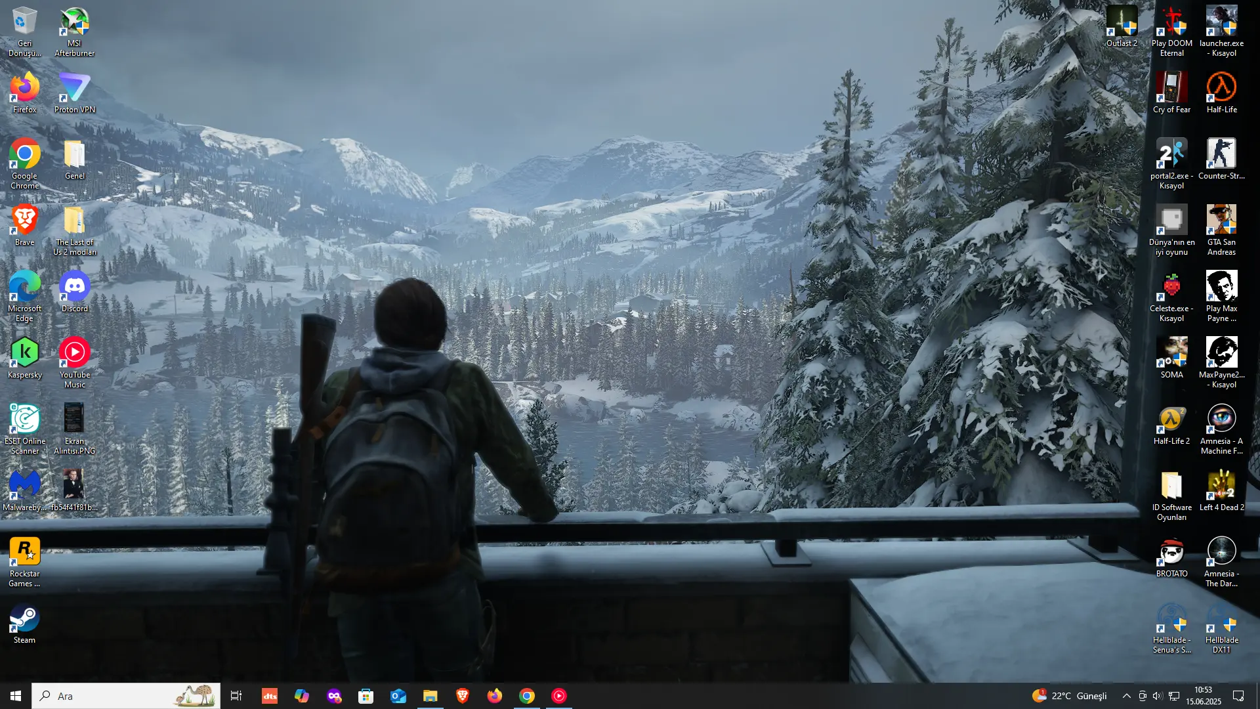This screenshot has height=709, width=1260.
Task: Open the volume control in system tray
Action: (1158, 696)
